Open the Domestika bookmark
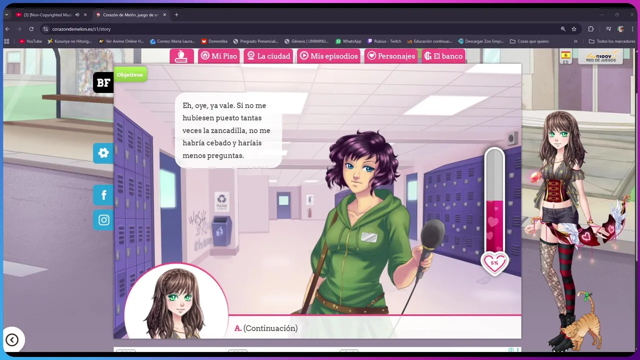The width and height of the screenshot is (640, 360). click(x=214, y=41)
